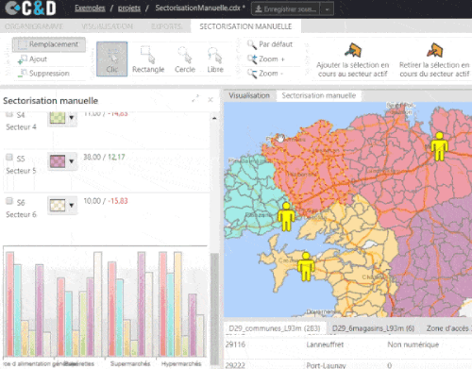472x369 pixels.
Task: Click Ajouter la sélection au secteur actif
Action: pos(353,59)
